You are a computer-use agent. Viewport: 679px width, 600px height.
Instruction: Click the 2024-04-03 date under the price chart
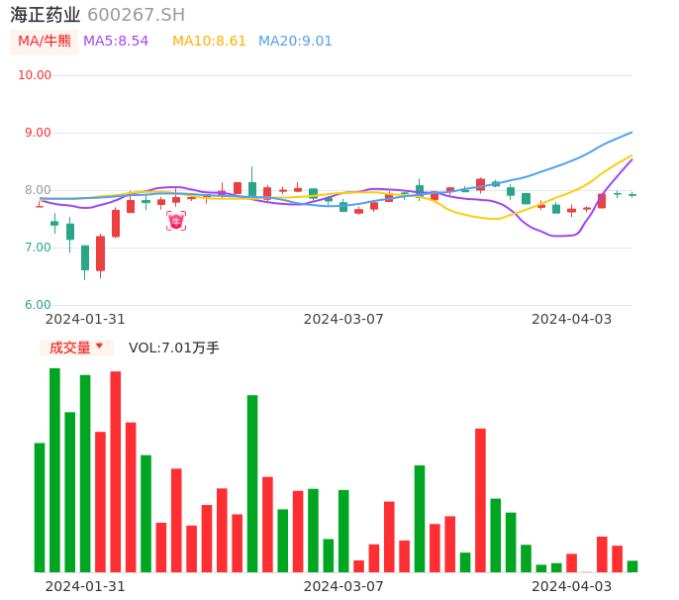tap(572, 319)
